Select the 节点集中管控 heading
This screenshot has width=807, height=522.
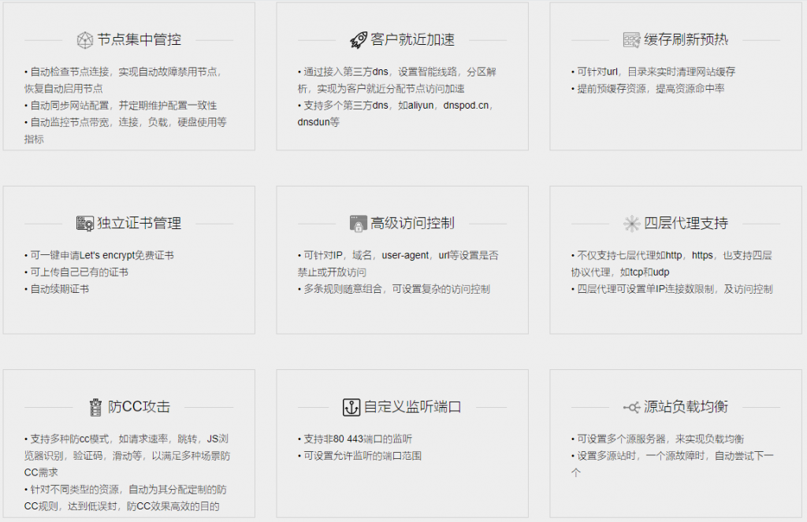[139, 39]
